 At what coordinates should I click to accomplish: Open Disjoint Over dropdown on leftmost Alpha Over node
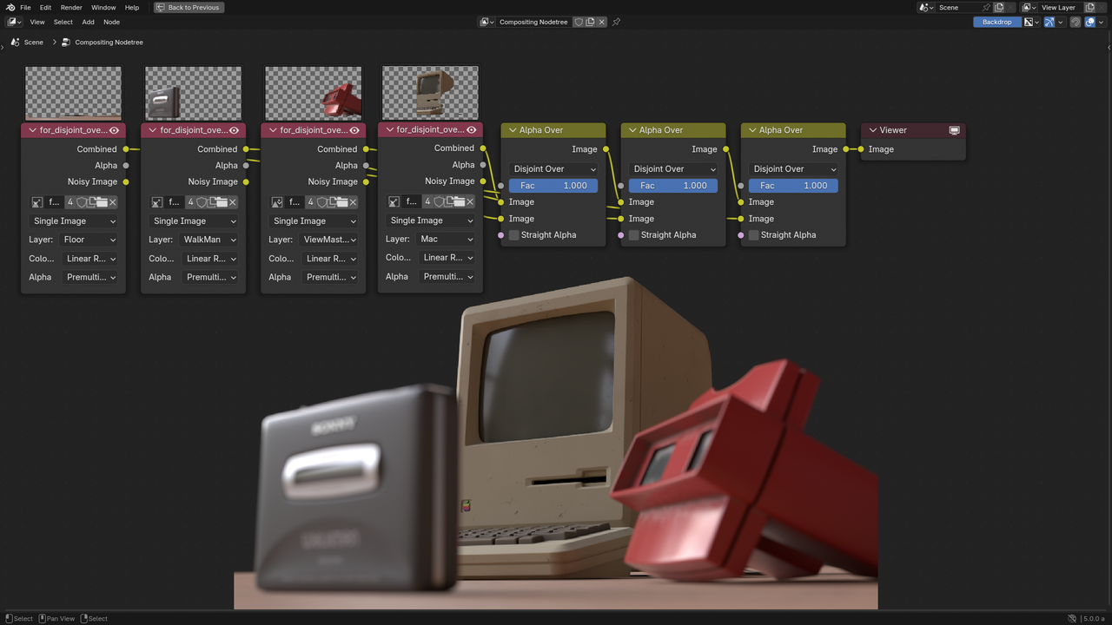(553, 169)
